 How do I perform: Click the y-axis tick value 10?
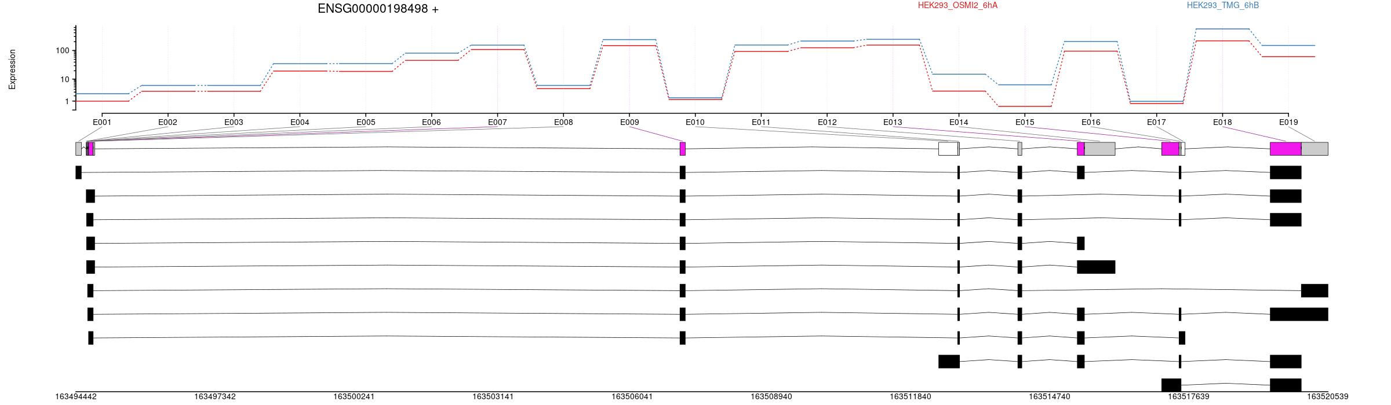[x=64, y=80]
